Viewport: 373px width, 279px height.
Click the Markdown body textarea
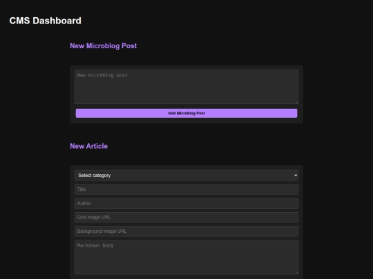coord(186,257)
